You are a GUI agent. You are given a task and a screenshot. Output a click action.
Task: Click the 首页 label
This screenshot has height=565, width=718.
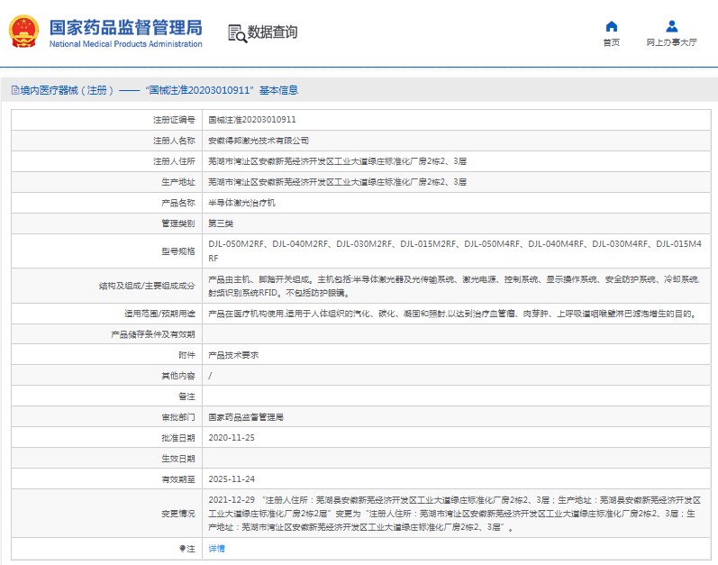(612, 42)
